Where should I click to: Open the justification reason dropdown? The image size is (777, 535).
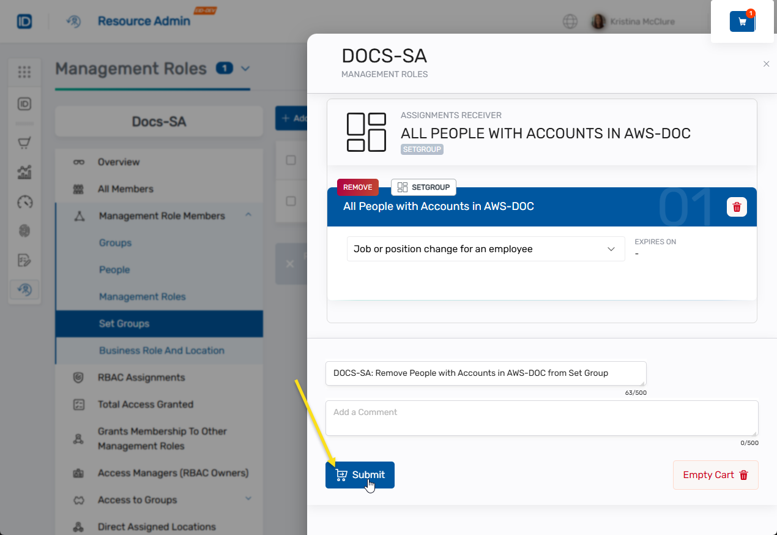point(485,249)
